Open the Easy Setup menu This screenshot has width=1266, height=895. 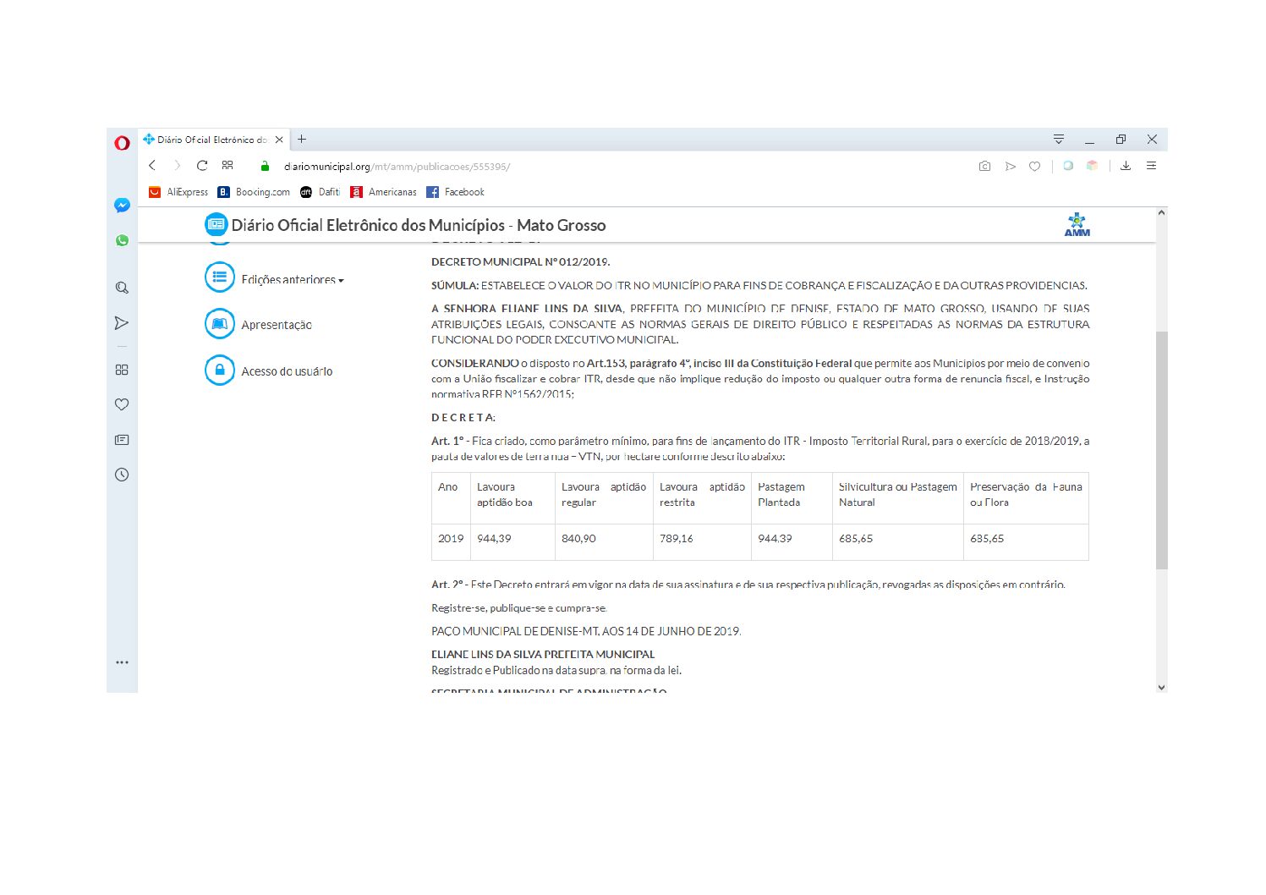click(x=1151, y=166)
